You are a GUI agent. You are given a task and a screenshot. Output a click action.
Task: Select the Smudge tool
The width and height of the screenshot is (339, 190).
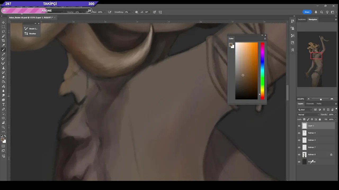tap(3, 95)
